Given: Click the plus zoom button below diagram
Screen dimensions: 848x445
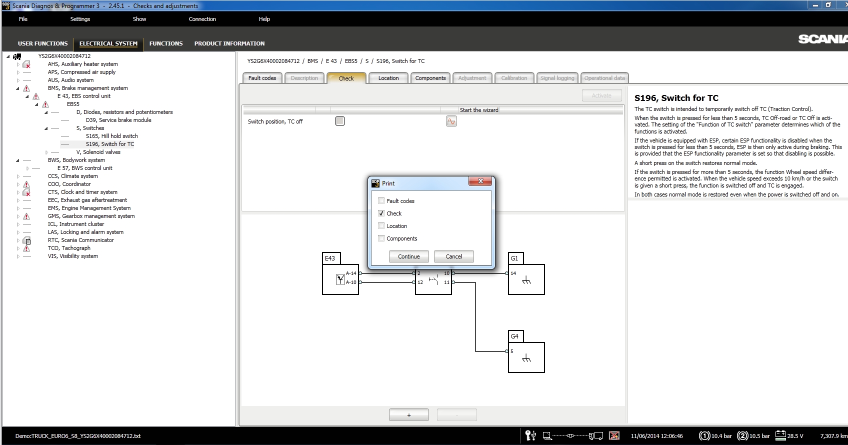Looking at the screenshot, I should (408, 415).
